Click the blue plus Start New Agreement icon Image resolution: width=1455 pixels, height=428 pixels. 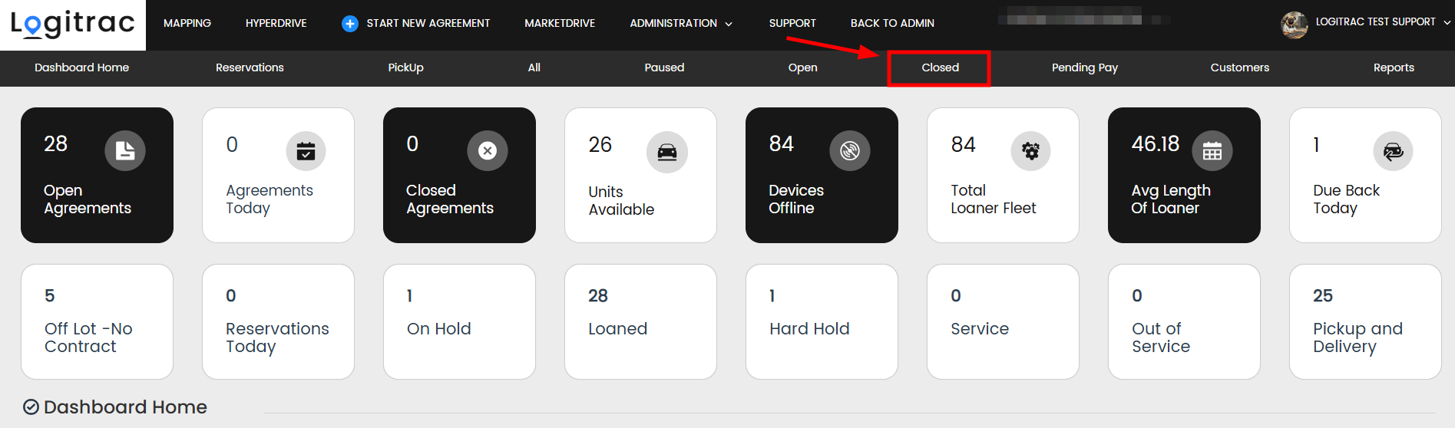349,24
